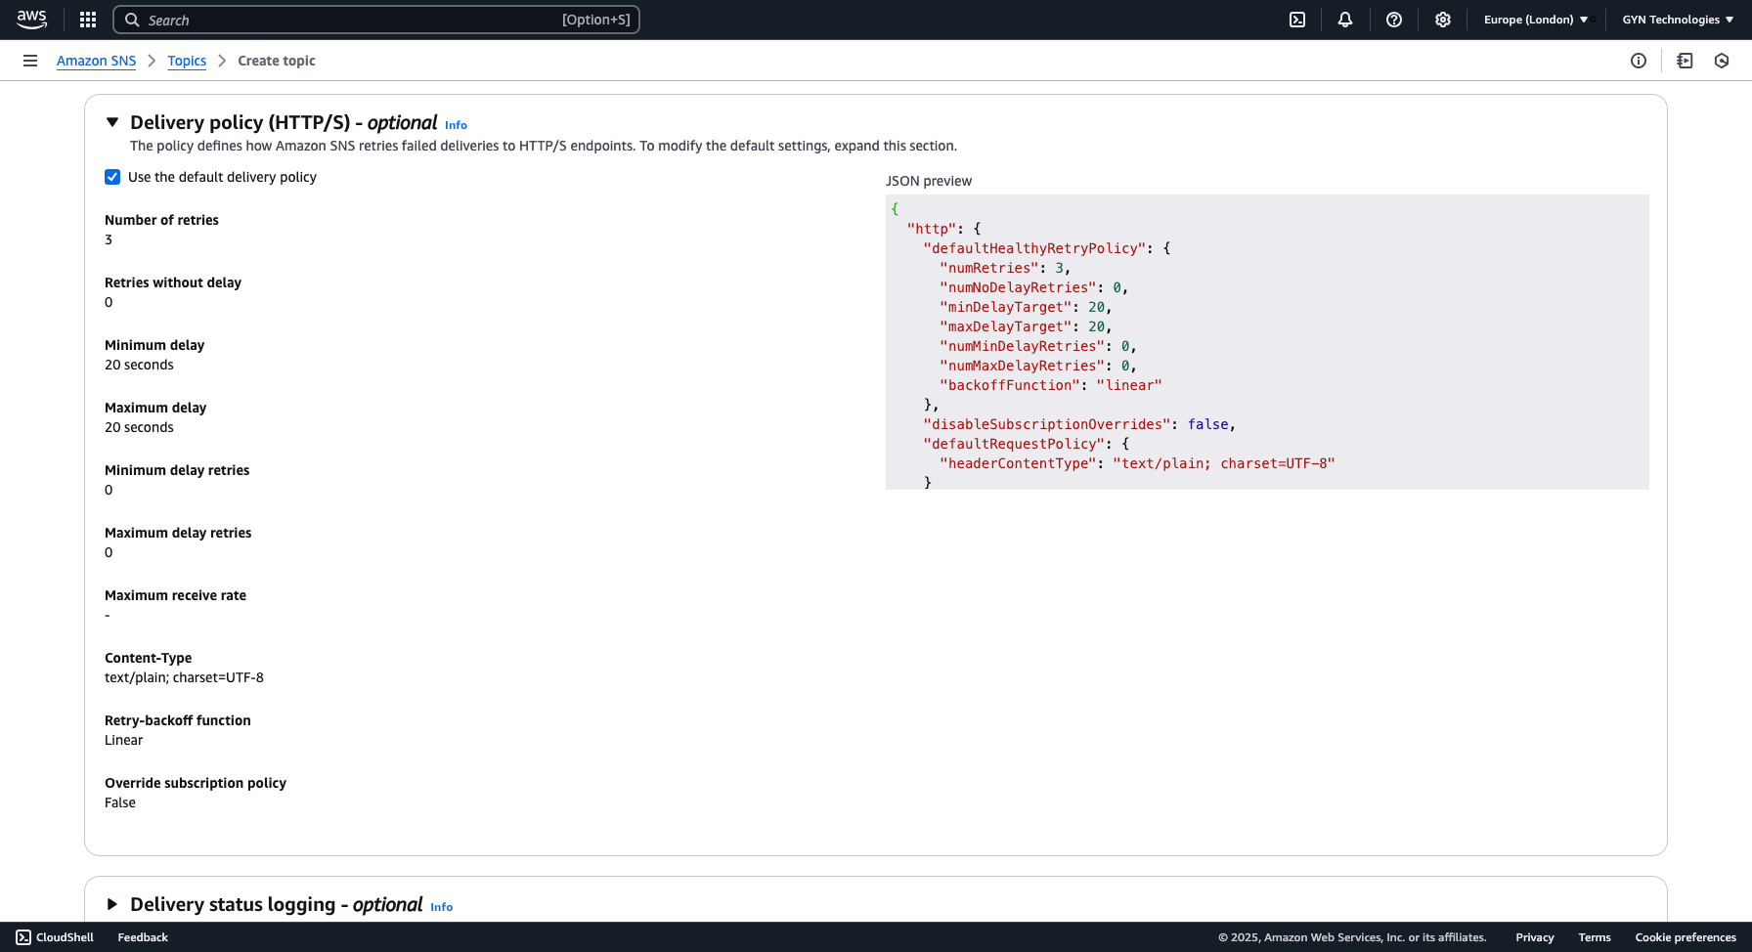Click Info link beside Delivery status logging
This screenshot has width=1752, height=952.
(x=441, y=907)
